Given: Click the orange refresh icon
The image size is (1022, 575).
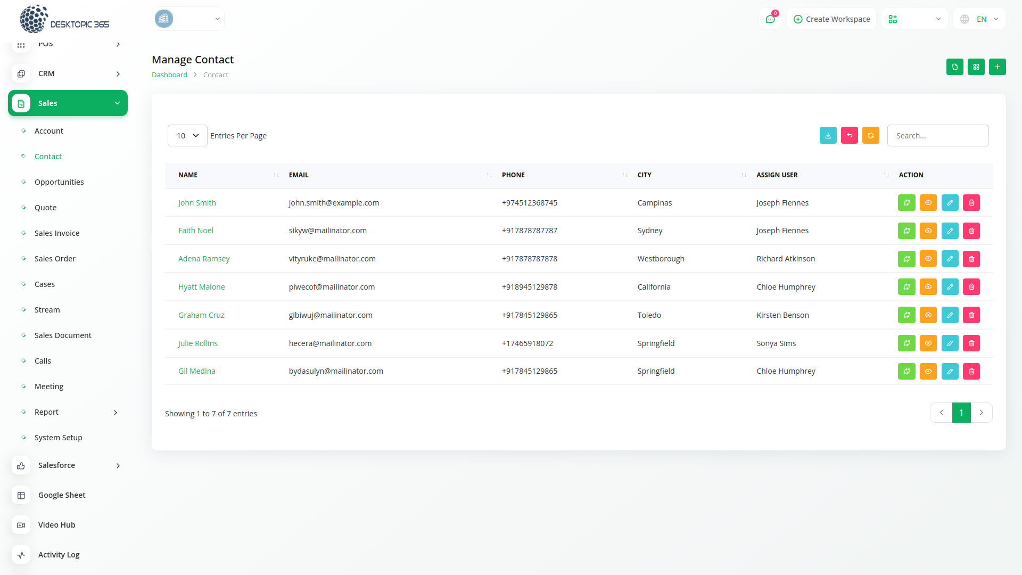Looking at the screenshot, I should click(x=871, y=136).
